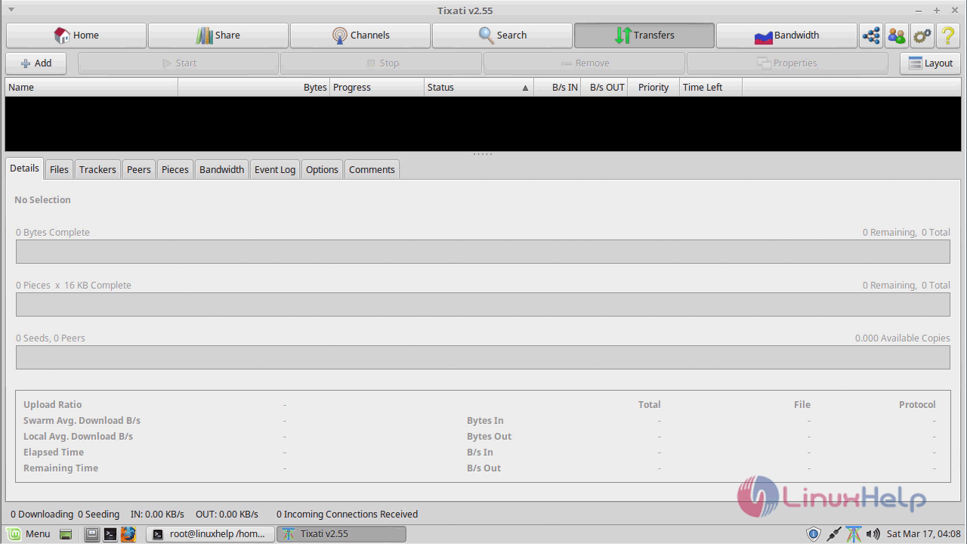Switch to root@linuxhelp terminal window
The height and width of the screenshot is (544, 967).
coord(210,534)
